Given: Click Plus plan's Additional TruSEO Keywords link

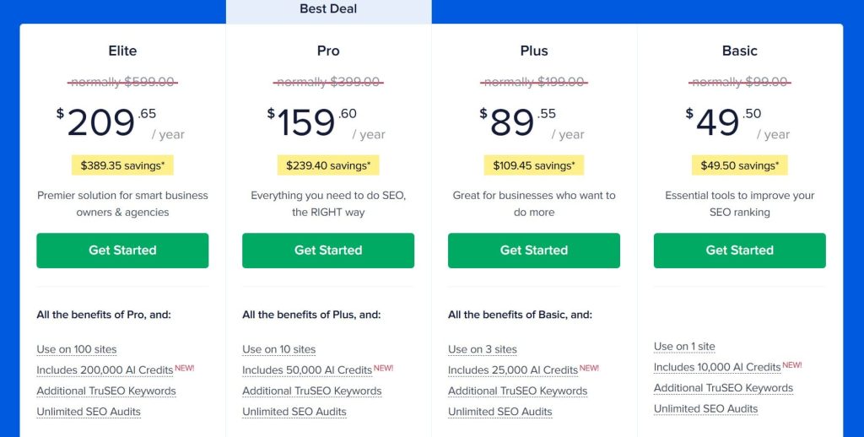Looking at the screenshot, I should click(517, 391).
